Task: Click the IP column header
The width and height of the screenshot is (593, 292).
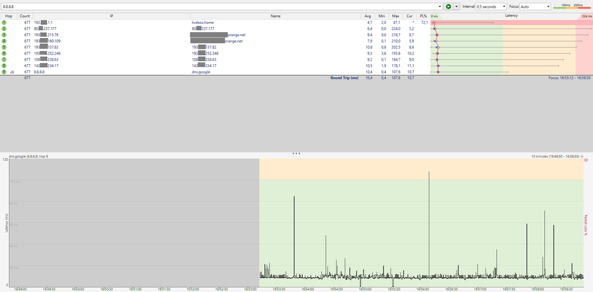Action: coord(112,16)
